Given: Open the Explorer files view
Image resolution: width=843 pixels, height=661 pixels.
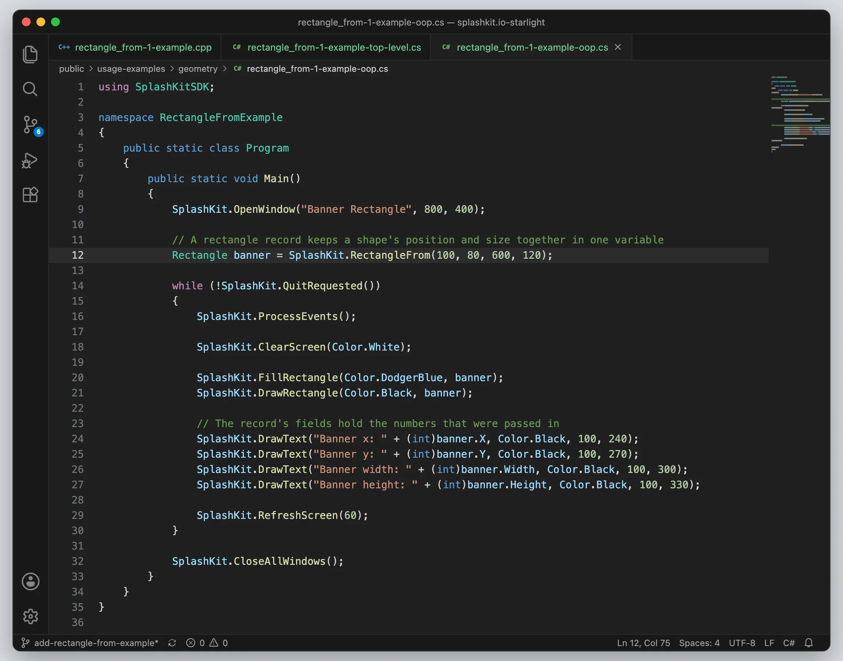Looking at the screenshot, I should coord(30,54).
